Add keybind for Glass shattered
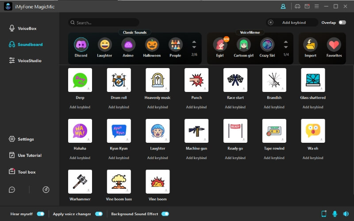Image resolution: width=354 pixels, height=221 pixels. coord(313,107)
